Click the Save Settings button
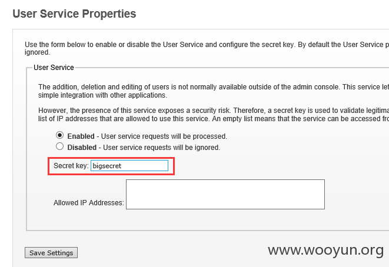The image size is (389, 267). tap(51, 253)
